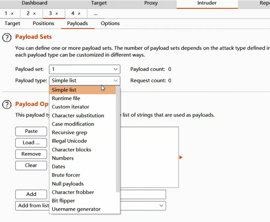Focus the new payload item input field
The image size is (270, 222).
point(143,194)
